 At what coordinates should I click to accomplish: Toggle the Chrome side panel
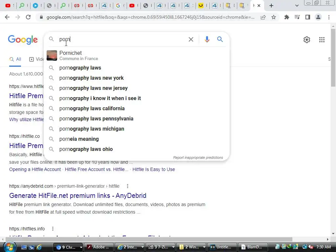tap(308, 17)
